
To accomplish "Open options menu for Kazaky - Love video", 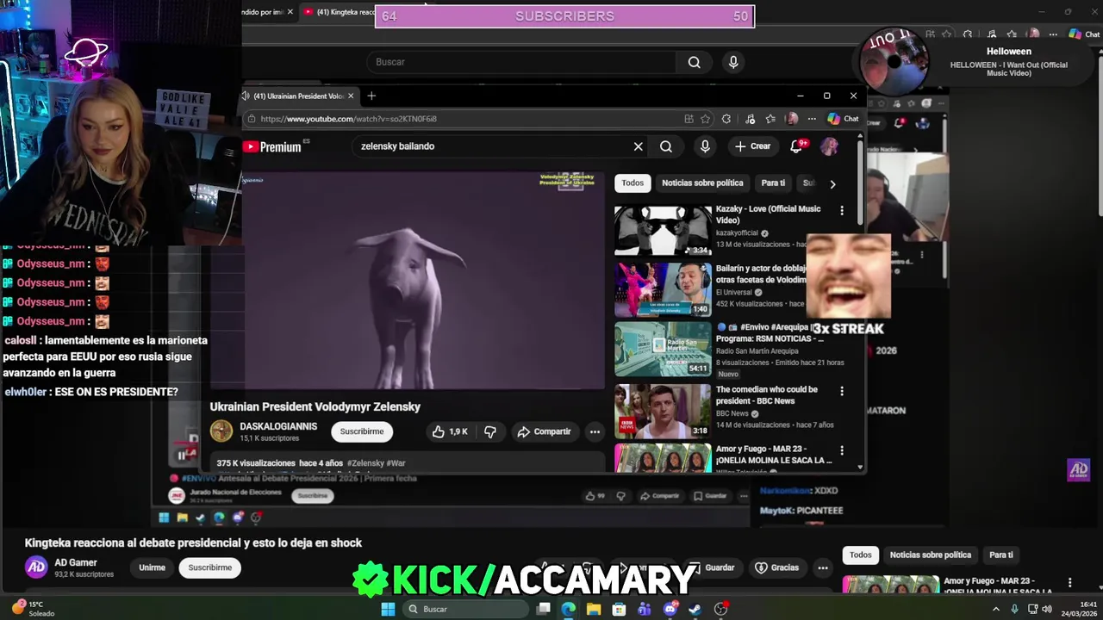I will pos(842,210).
